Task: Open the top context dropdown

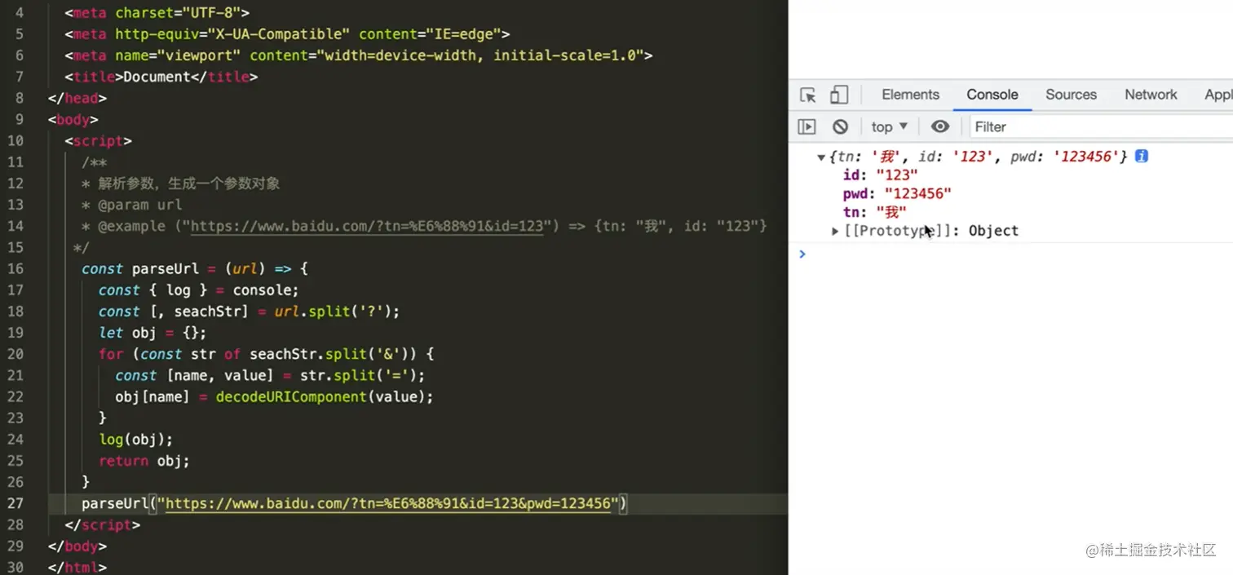Action: pos(890,126)
